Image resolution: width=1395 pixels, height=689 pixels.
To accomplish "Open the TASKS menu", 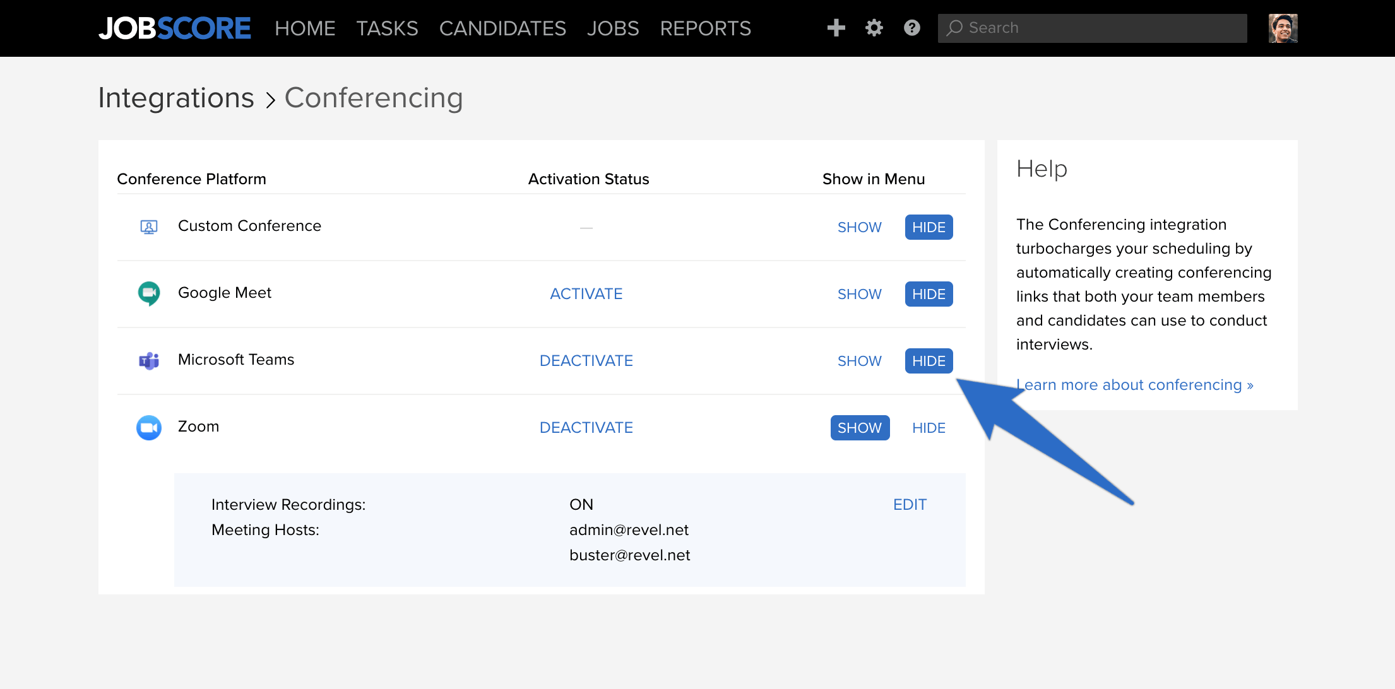I will [387, 28].
